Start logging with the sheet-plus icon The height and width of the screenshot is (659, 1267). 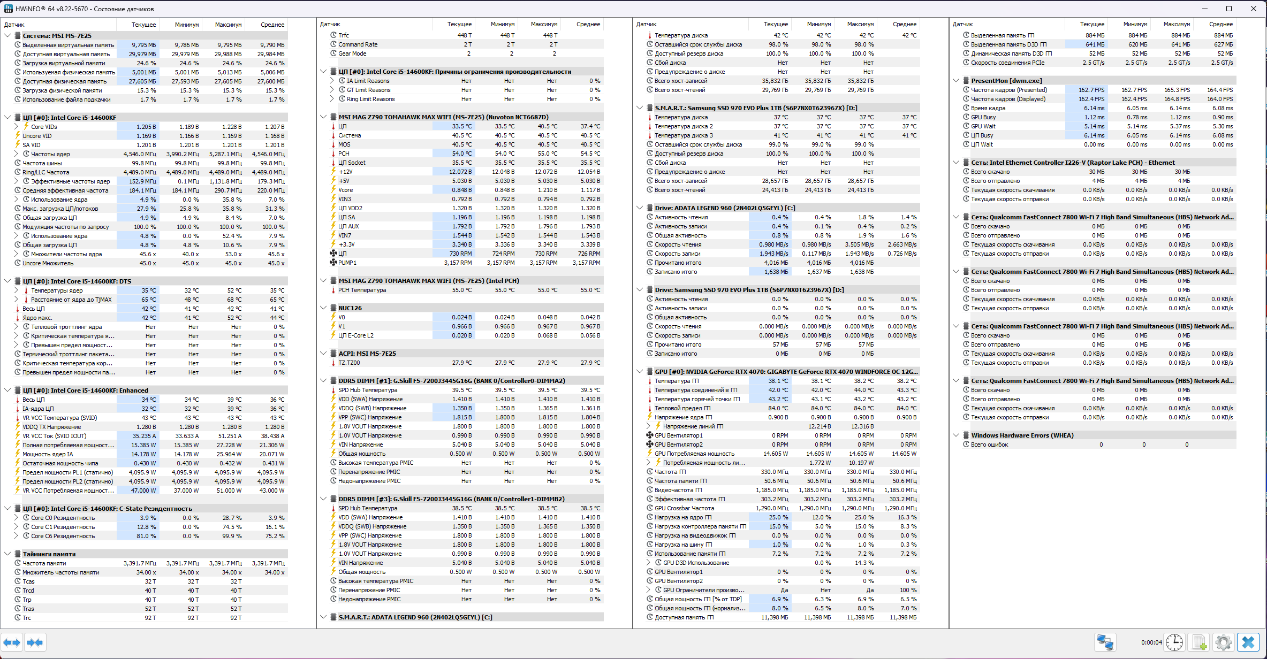[x=1200, y=642]
